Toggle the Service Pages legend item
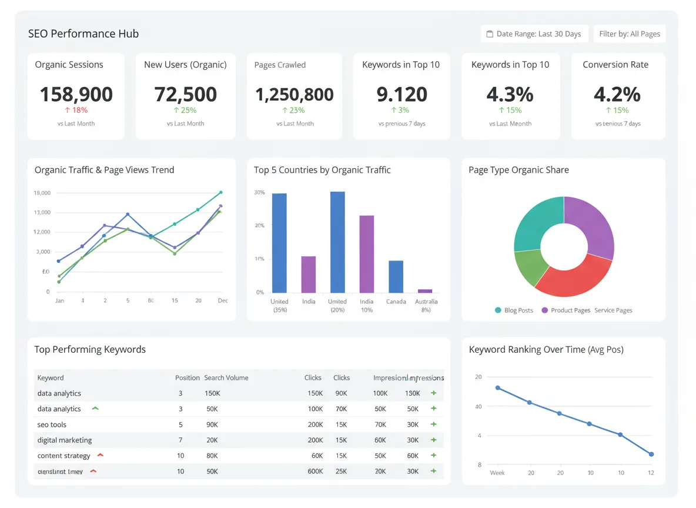696x508 pixels. tap(613, 310)
